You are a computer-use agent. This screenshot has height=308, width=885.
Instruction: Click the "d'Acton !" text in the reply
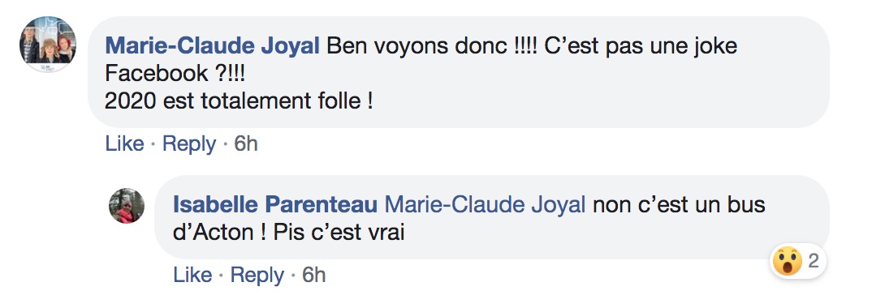pos(219,233)
